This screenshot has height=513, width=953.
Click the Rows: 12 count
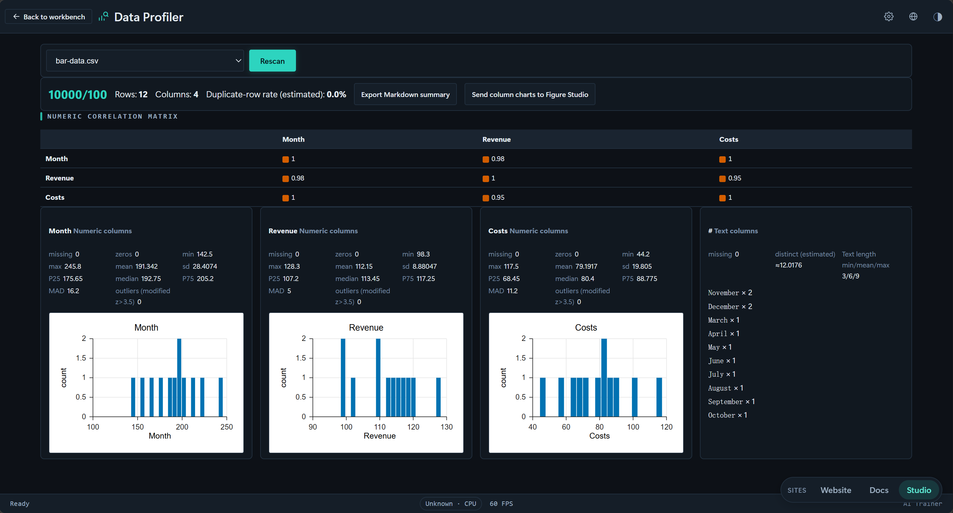coord(131,94)
